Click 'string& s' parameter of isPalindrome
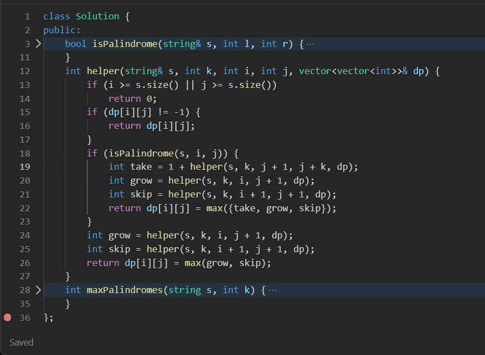 [187, 44]
